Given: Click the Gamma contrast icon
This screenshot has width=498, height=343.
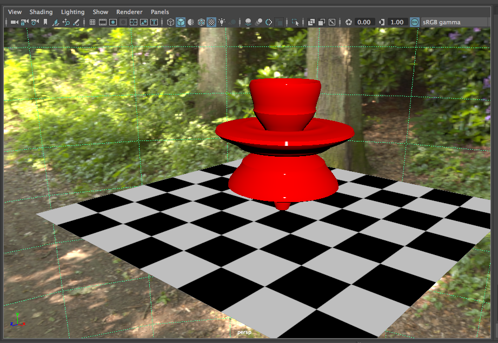Looking at the screenshot, I should (382, 22).
